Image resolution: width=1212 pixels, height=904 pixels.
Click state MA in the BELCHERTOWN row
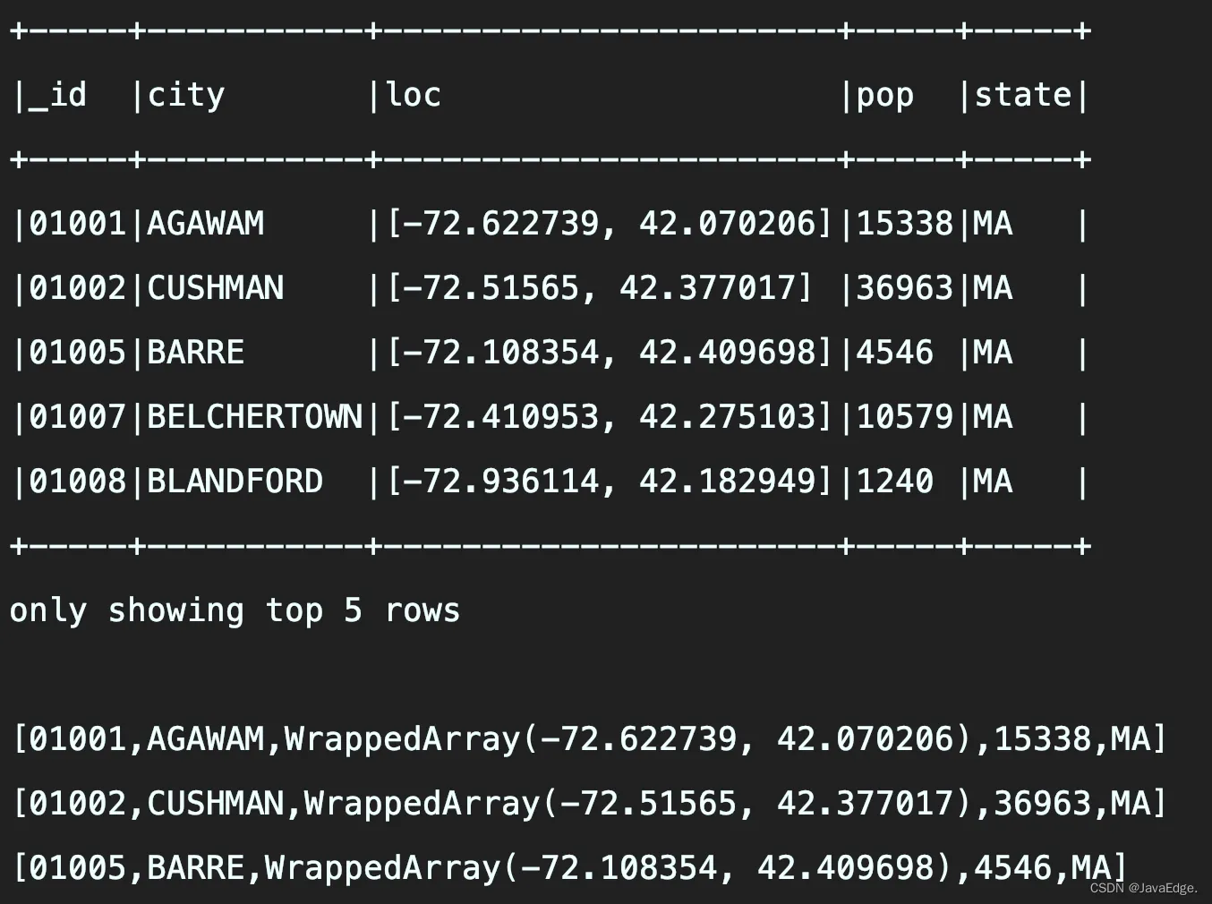pos(993,417)
